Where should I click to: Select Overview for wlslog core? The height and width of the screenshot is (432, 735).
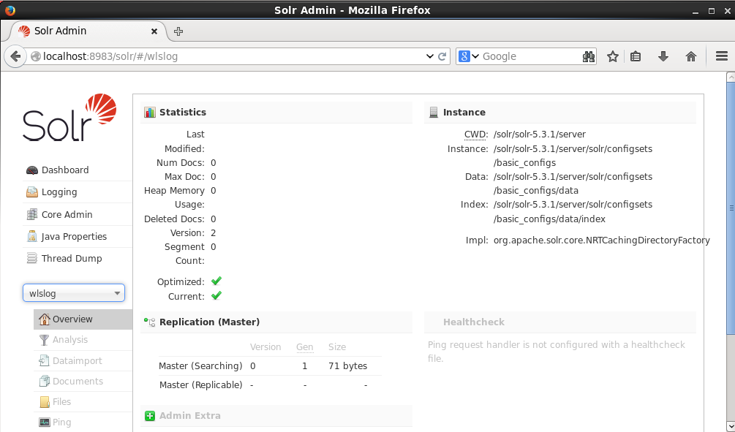83,319
